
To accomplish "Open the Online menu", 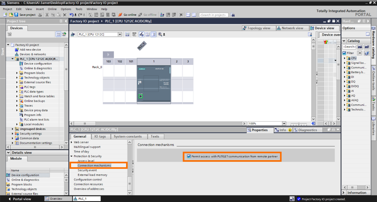I will [52, 9].
